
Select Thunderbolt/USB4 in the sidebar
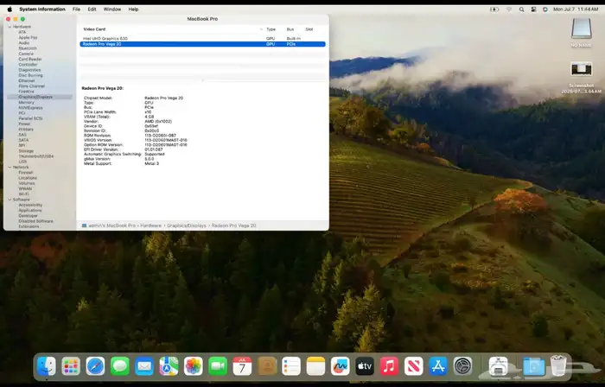(x=35, y=156)
